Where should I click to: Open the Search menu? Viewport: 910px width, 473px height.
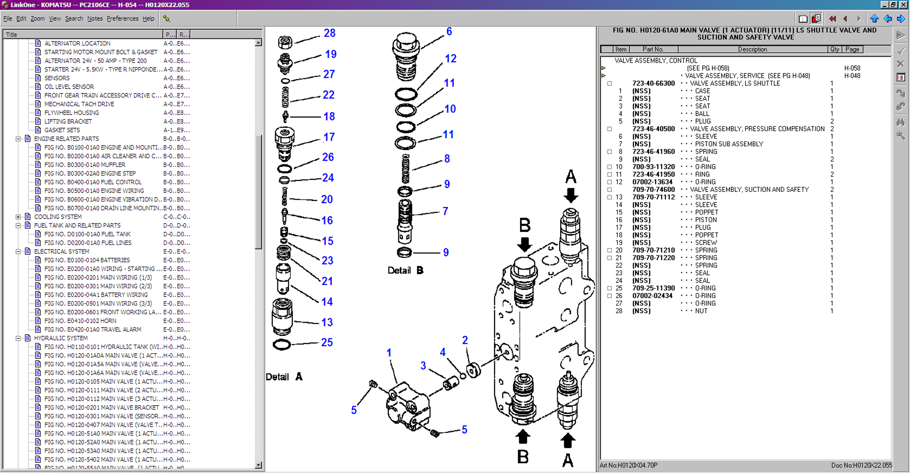pyautogui.click(x=74, y=19)
